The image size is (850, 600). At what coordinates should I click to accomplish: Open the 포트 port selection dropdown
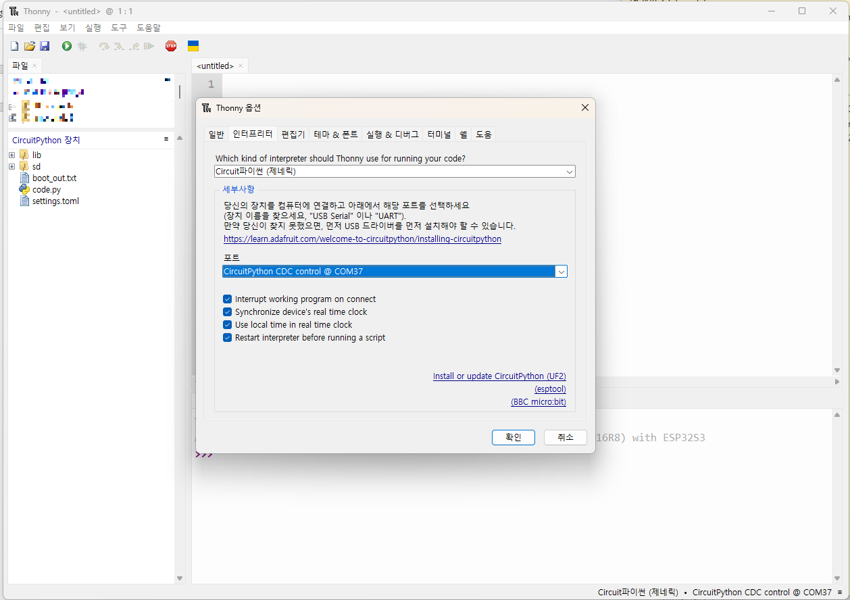561,271
